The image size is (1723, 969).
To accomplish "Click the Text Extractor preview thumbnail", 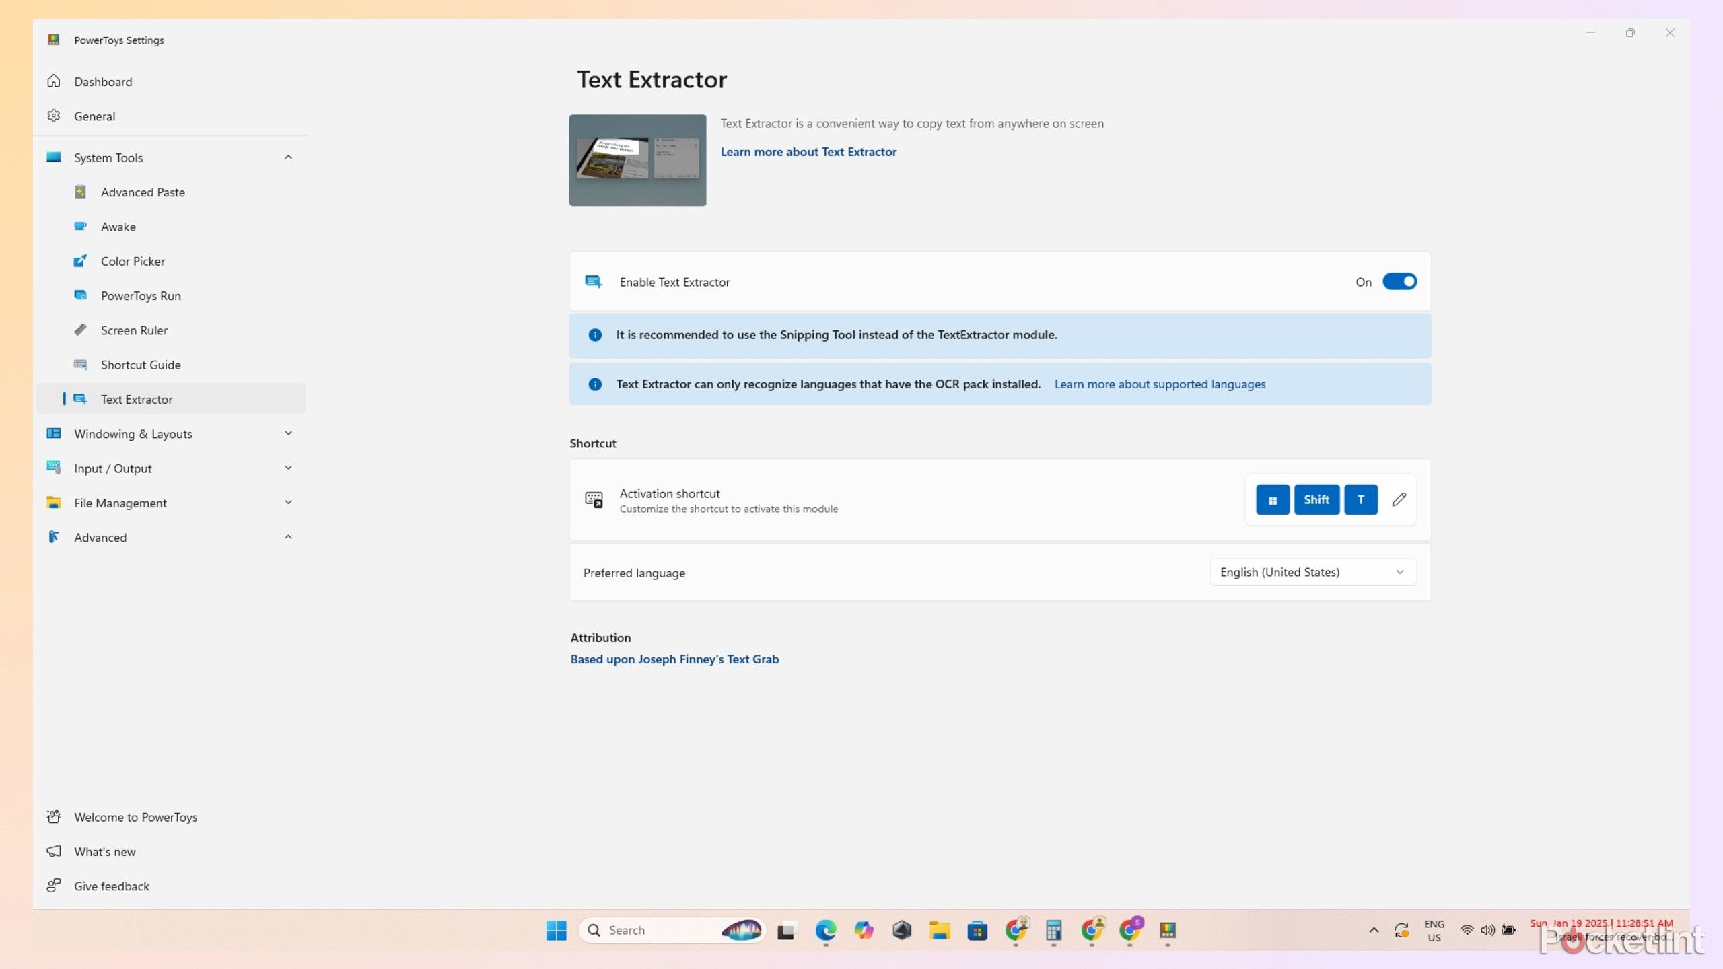I will 637,160.
